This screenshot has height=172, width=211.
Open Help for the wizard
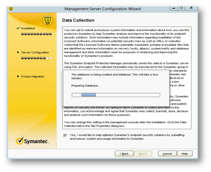pyautogui.click(x=184, y=154)
